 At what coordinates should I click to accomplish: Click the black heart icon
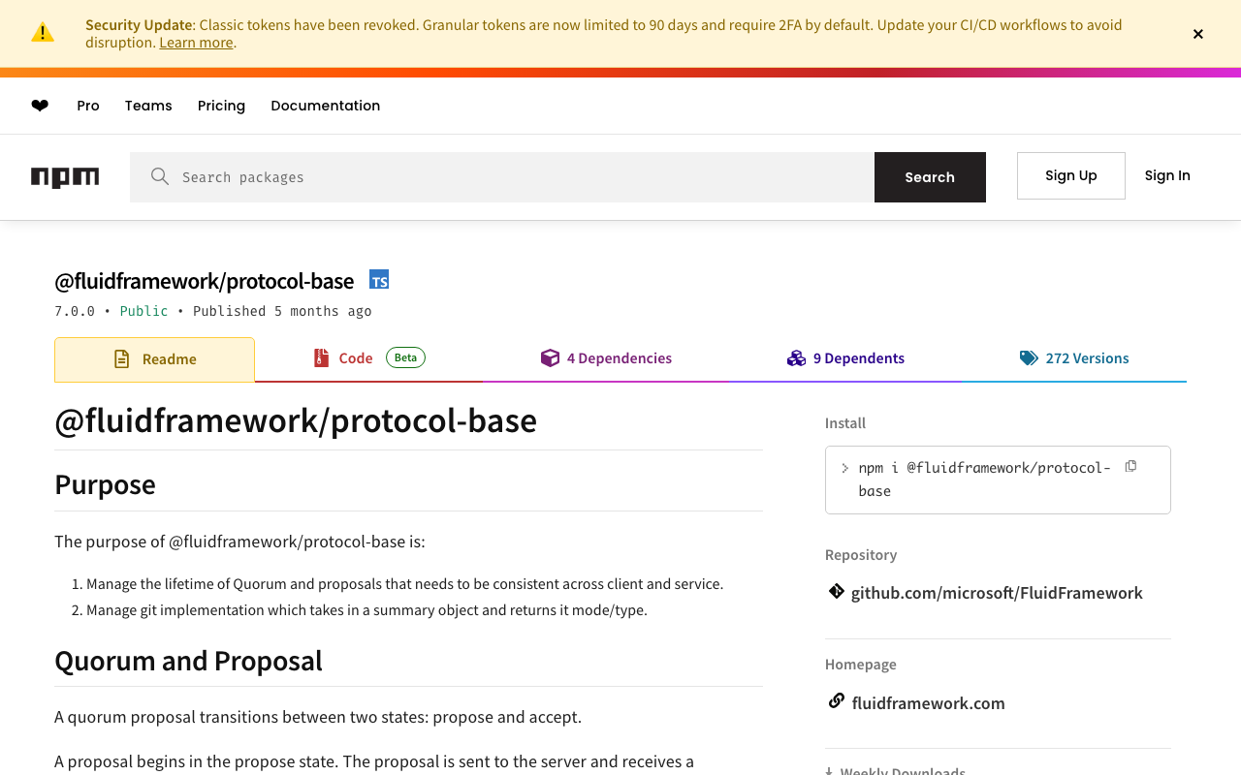click(x=40, y=106)
